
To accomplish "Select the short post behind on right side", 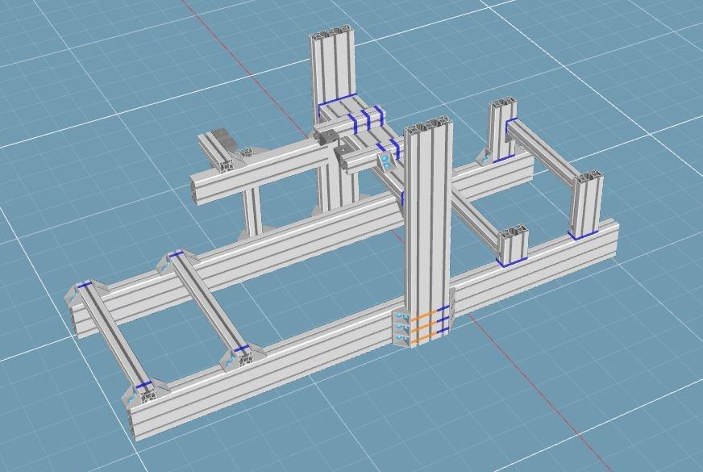I will [501, 129].
